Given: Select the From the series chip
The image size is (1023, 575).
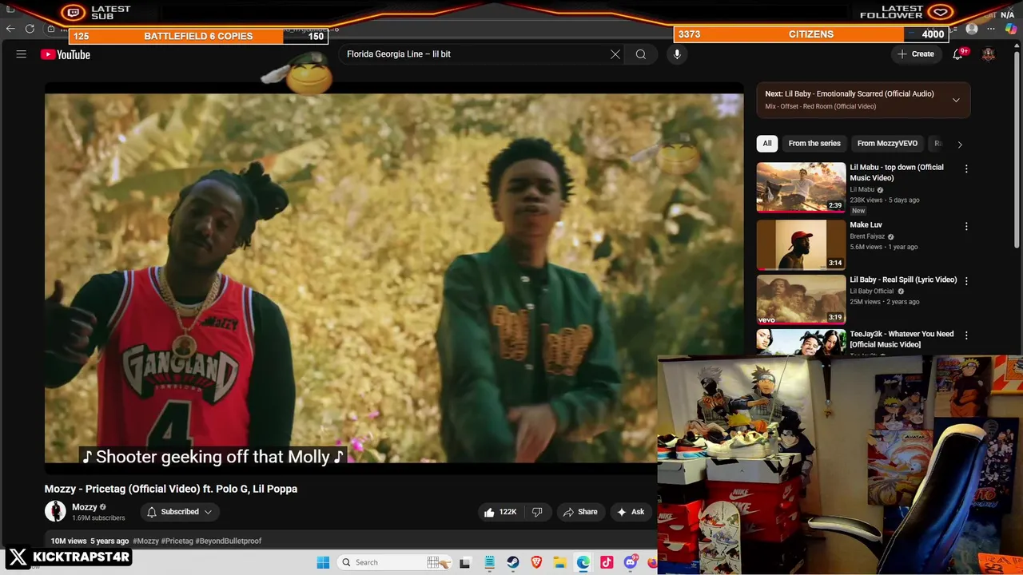Looking at the screenshot, I should (814, 144).
